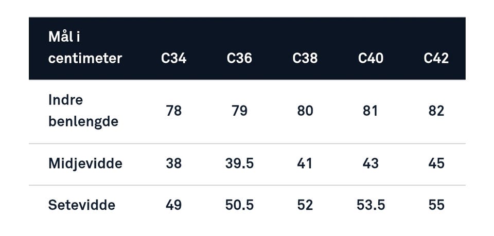Click the C40 column header
The height and width of the screenshot is (236, 494).
click(370, 58)
